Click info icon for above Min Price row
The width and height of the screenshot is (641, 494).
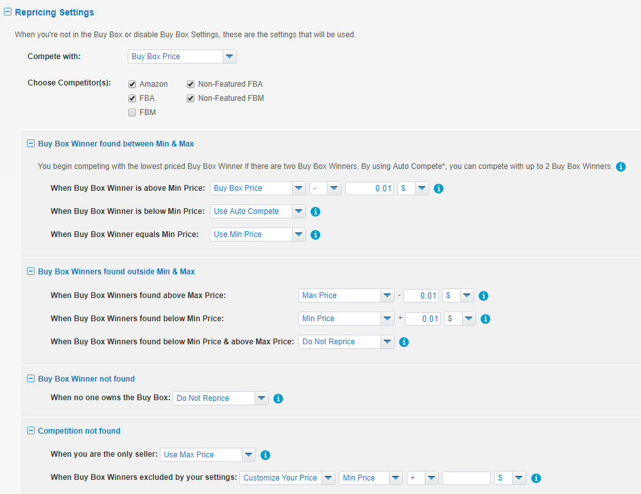438,188
